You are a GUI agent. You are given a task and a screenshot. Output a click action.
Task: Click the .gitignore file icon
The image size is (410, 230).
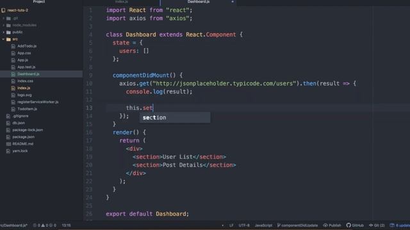click(x=8, y=116)
